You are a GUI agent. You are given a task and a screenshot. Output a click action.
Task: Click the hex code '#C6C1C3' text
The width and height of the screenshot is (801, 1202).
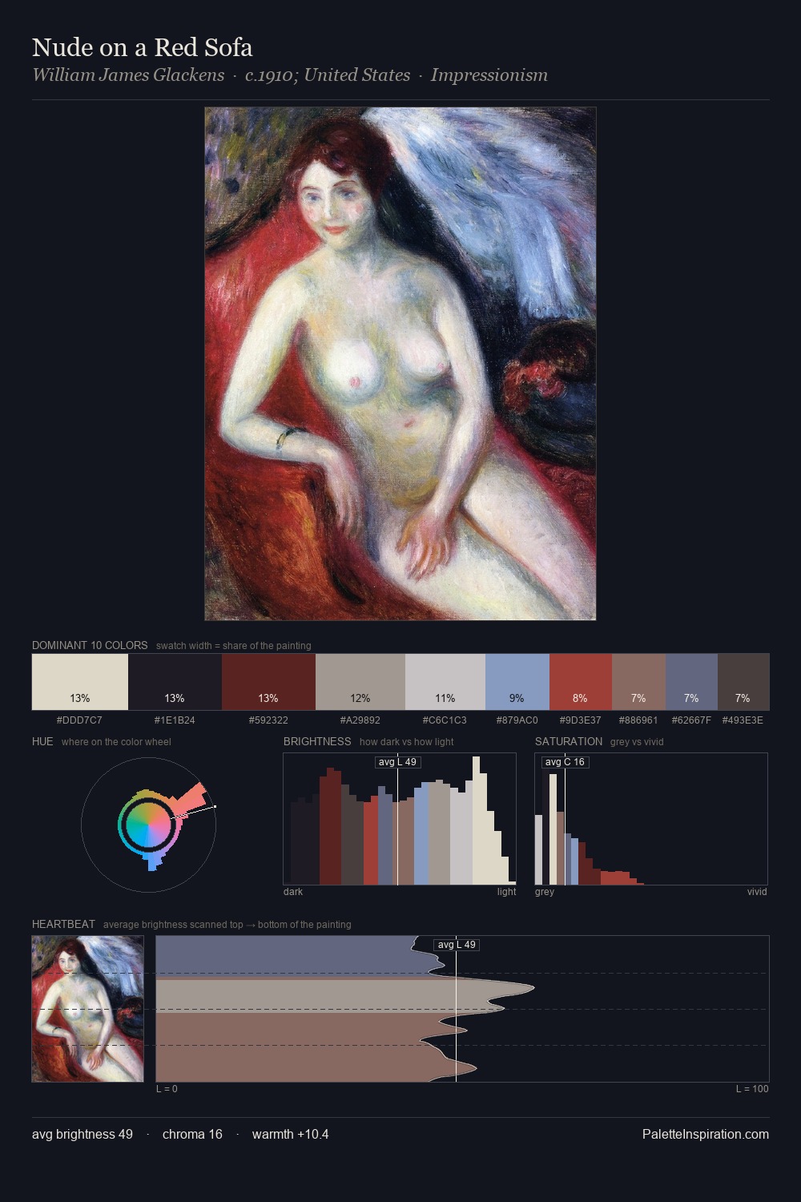(445, 720)
